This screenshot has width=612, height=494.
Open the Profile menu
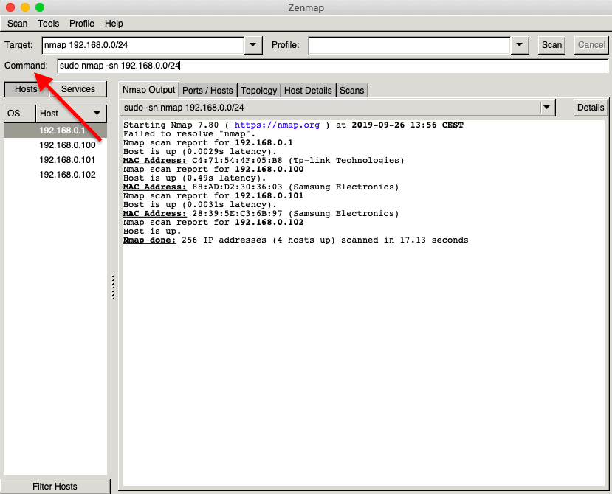coord(82,24)
